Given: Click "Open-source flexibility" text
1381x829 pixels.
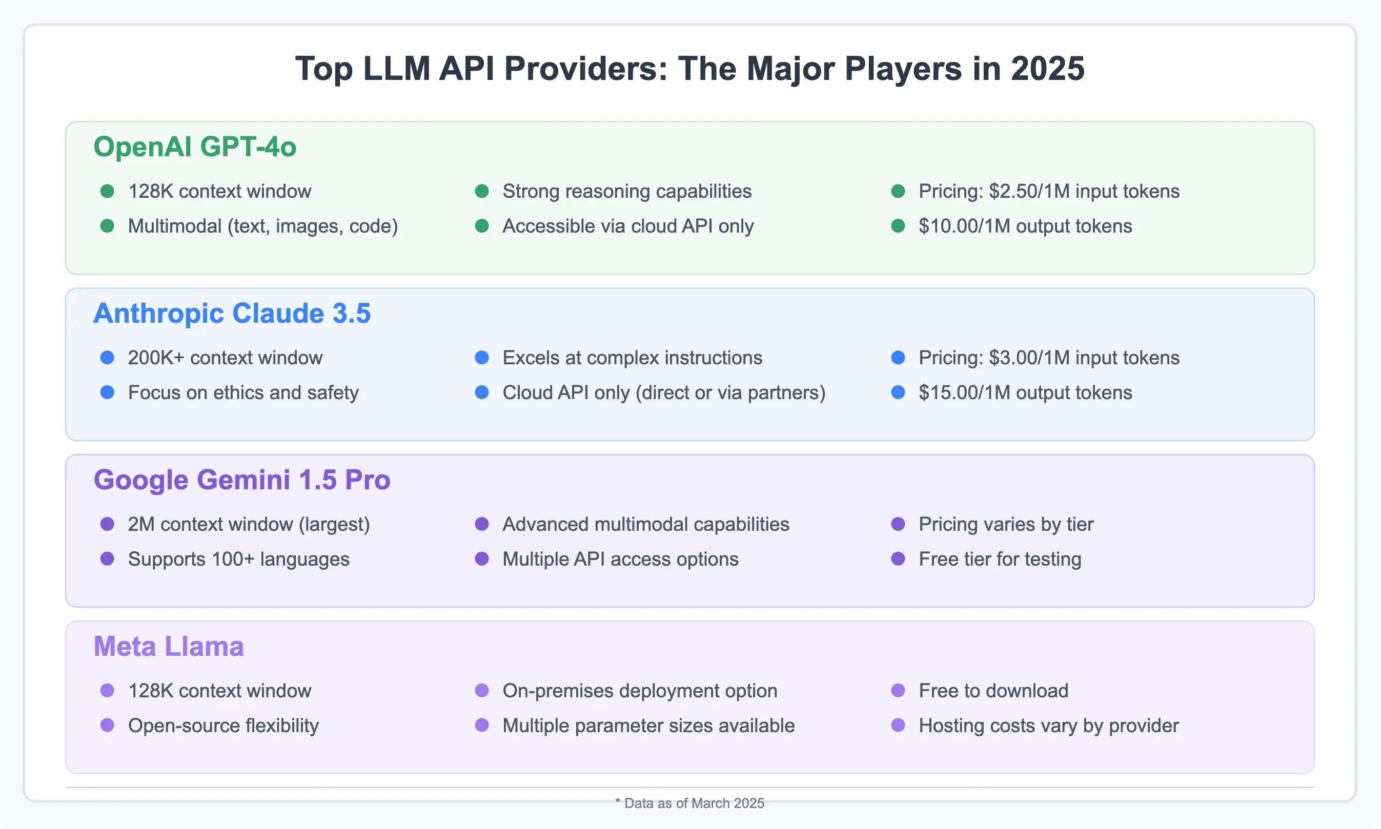Looking at the screenshot, I should click(223, 726).
